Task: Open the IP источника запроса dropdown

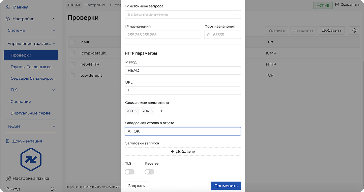Action: coord(183,14)
